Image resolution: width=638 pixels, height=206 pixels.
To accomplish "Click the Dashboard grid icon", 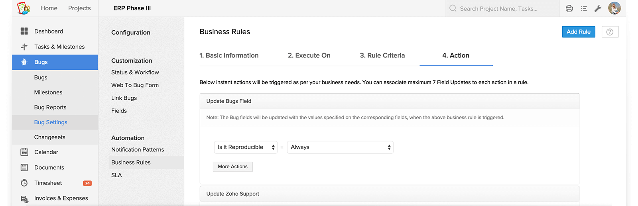I will (24, 31).
